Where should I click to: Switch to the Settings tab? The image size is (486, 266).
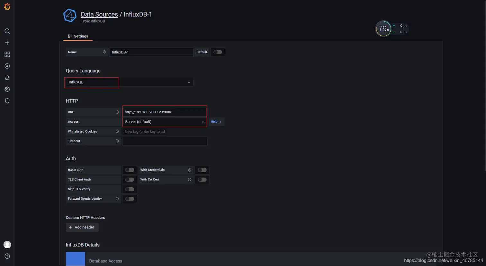pyautogui.click(x=78, y=36)
